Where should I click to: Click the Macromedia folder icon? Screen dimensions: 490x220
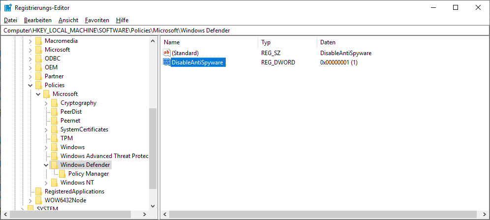[x=38, y=41]
